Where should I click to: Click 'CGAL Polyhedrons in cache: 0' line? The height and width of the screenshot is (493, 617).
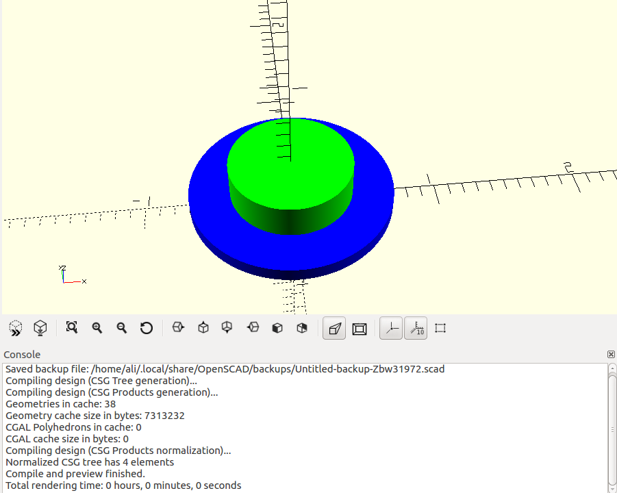[x=73, y=427]
